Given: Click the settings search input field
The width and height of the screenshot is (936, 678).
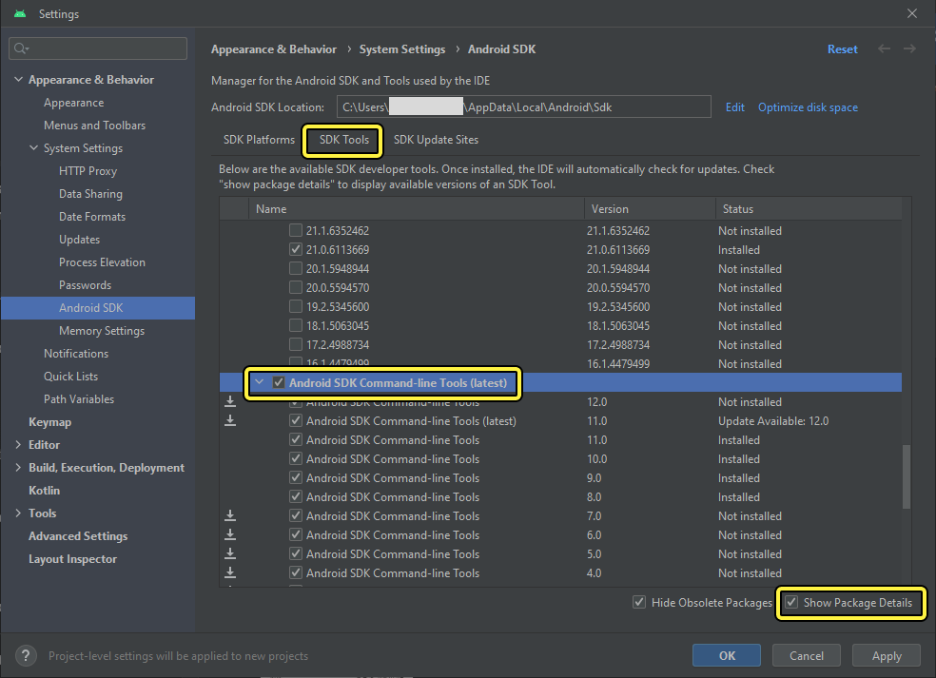Looking at the screenshot, I should [x=98, y=48].
